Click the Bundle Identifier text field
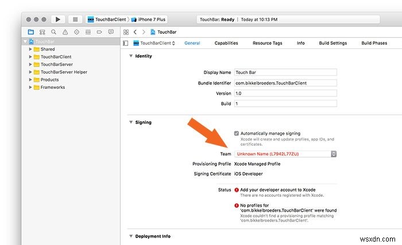 [285, 83]
